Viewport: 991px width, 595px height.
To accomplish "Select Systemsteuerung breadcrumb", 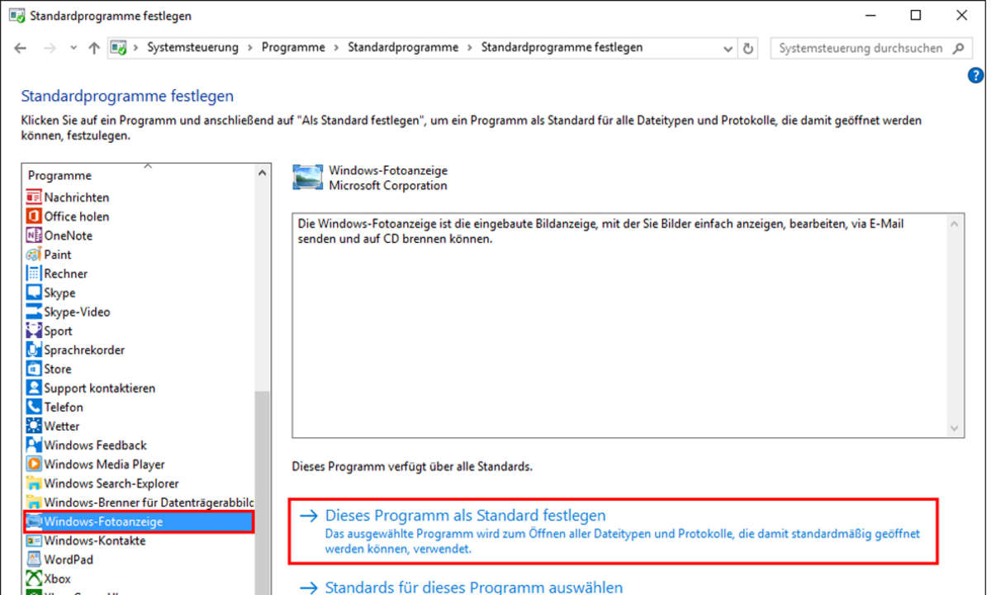I will tap(192, 48).
